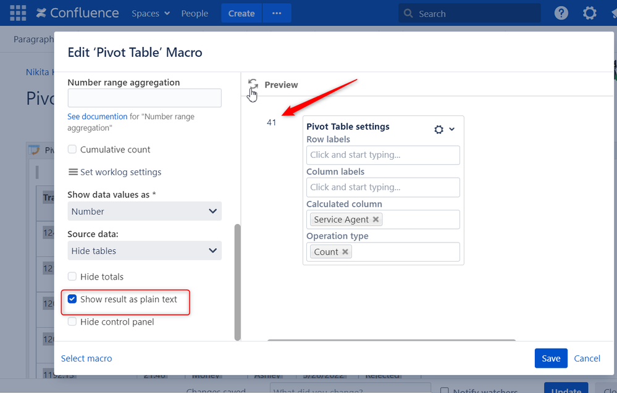Screen dimensions: 617x393
Task: Click the Set worklog settings list icon
Action: pyautogui.click(x=73, y=172)
